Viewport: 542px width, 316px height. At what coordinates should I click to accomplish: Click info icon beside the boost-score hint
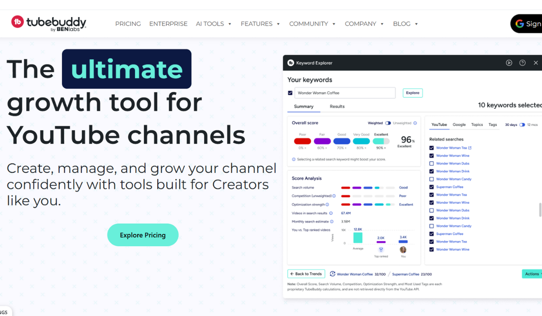tap(294, 159)
